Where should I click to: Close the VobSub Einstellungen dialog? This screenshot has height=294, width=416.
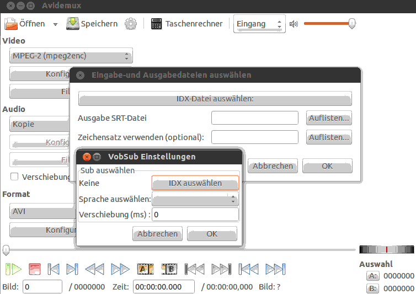87,157
